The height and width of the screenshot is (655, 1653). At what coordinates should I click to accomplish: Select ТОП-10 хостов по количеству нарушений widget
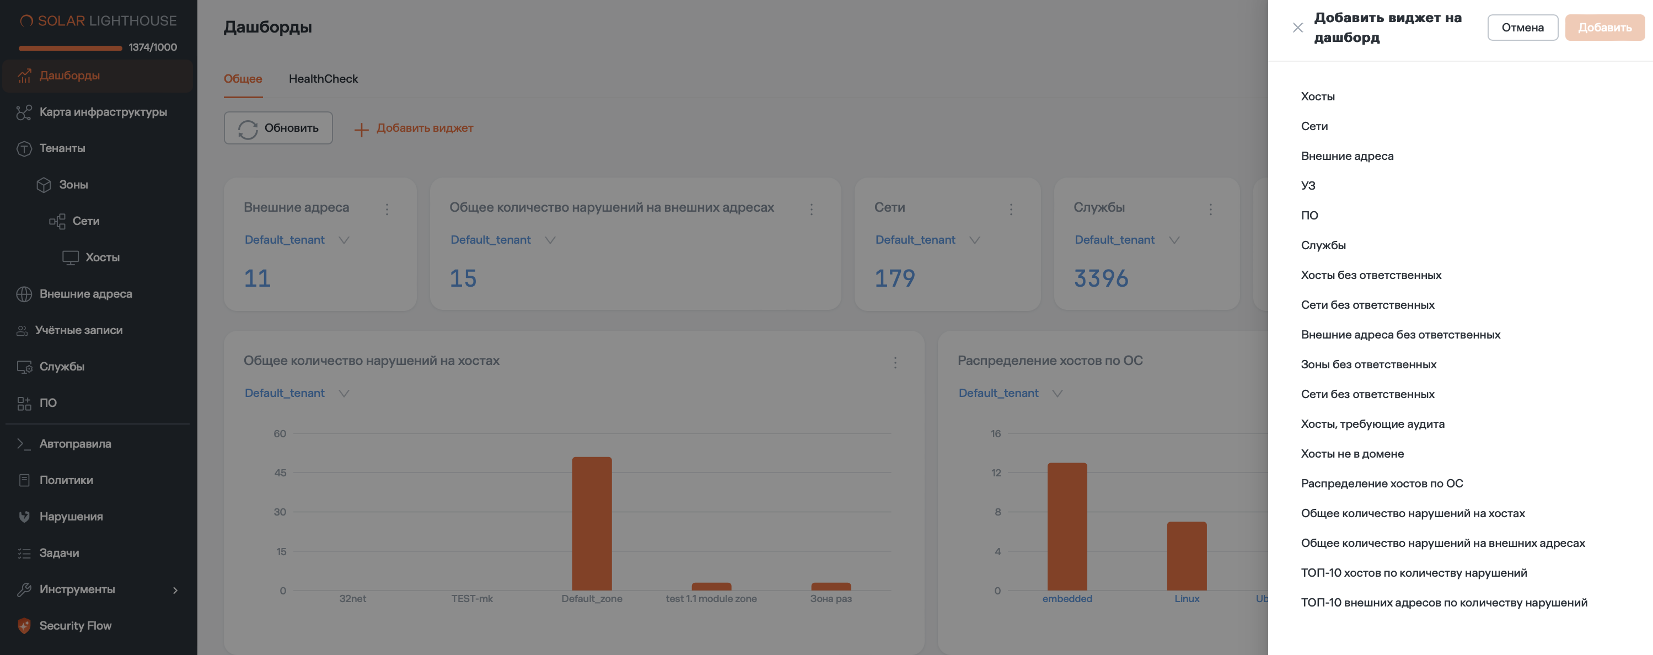(1414, 573)
